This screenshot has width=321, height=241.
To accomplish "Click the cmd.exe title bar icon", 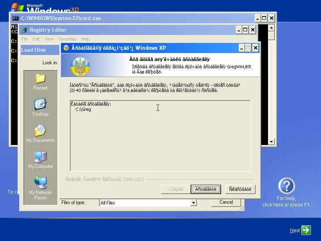I will pos(15,18).
